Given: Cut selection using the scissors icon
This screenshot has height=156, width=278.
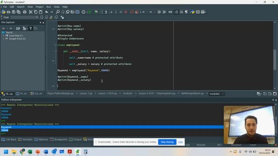Looking at the screenshot, I should click(30, 12).
